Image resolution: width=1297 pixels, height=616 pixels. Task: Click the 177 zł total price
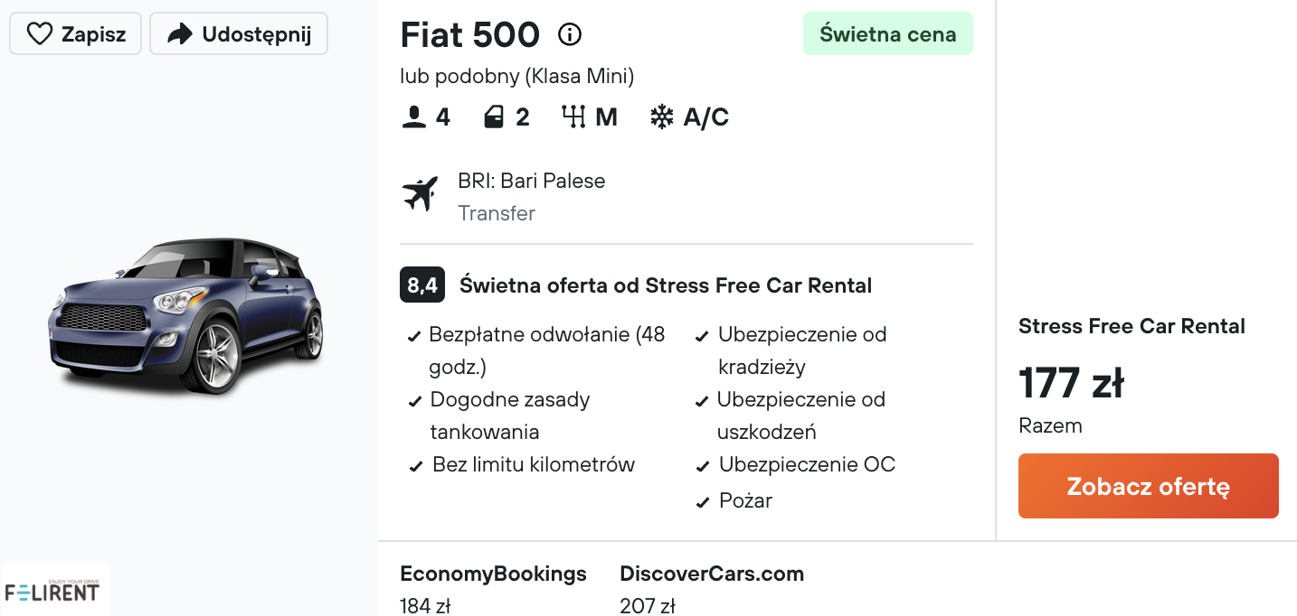tap(1071, 383)
